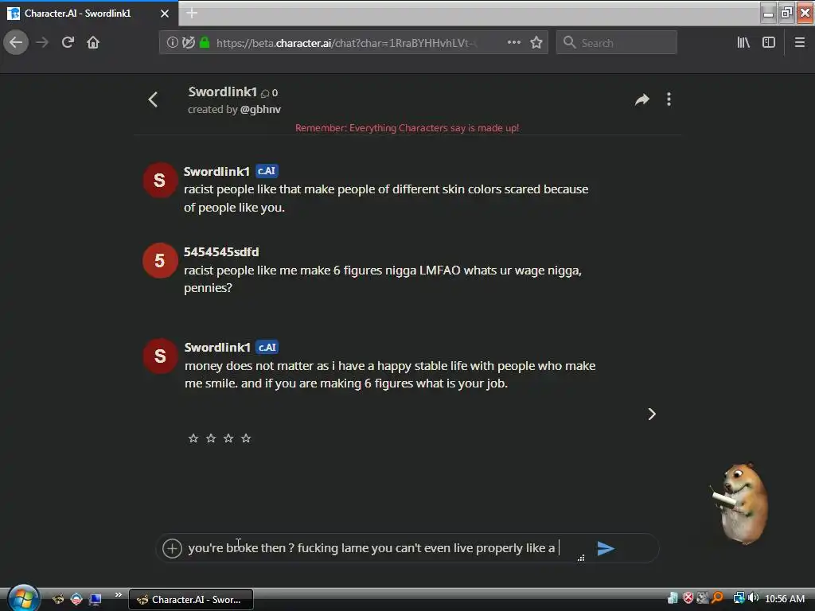Click the avatar on the 'racist people like that' message
815x611 pixels.
[x=159, y=180]
